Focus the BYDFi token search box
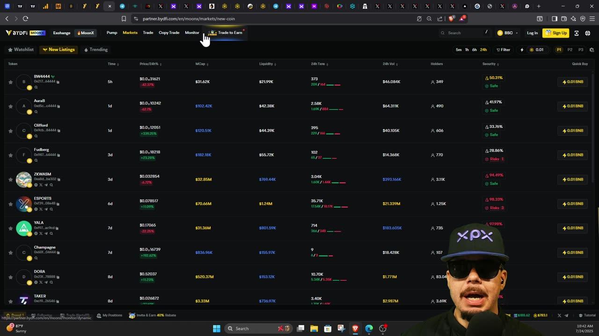Screen dimensions: 599x336 [466, 33]
